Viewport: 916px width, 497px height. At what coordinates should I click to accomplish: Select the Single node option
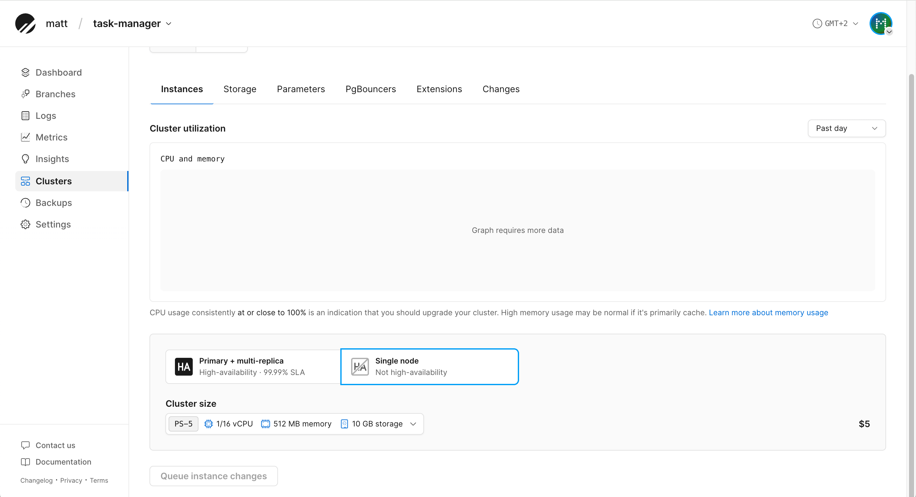[x=429, y=367]
